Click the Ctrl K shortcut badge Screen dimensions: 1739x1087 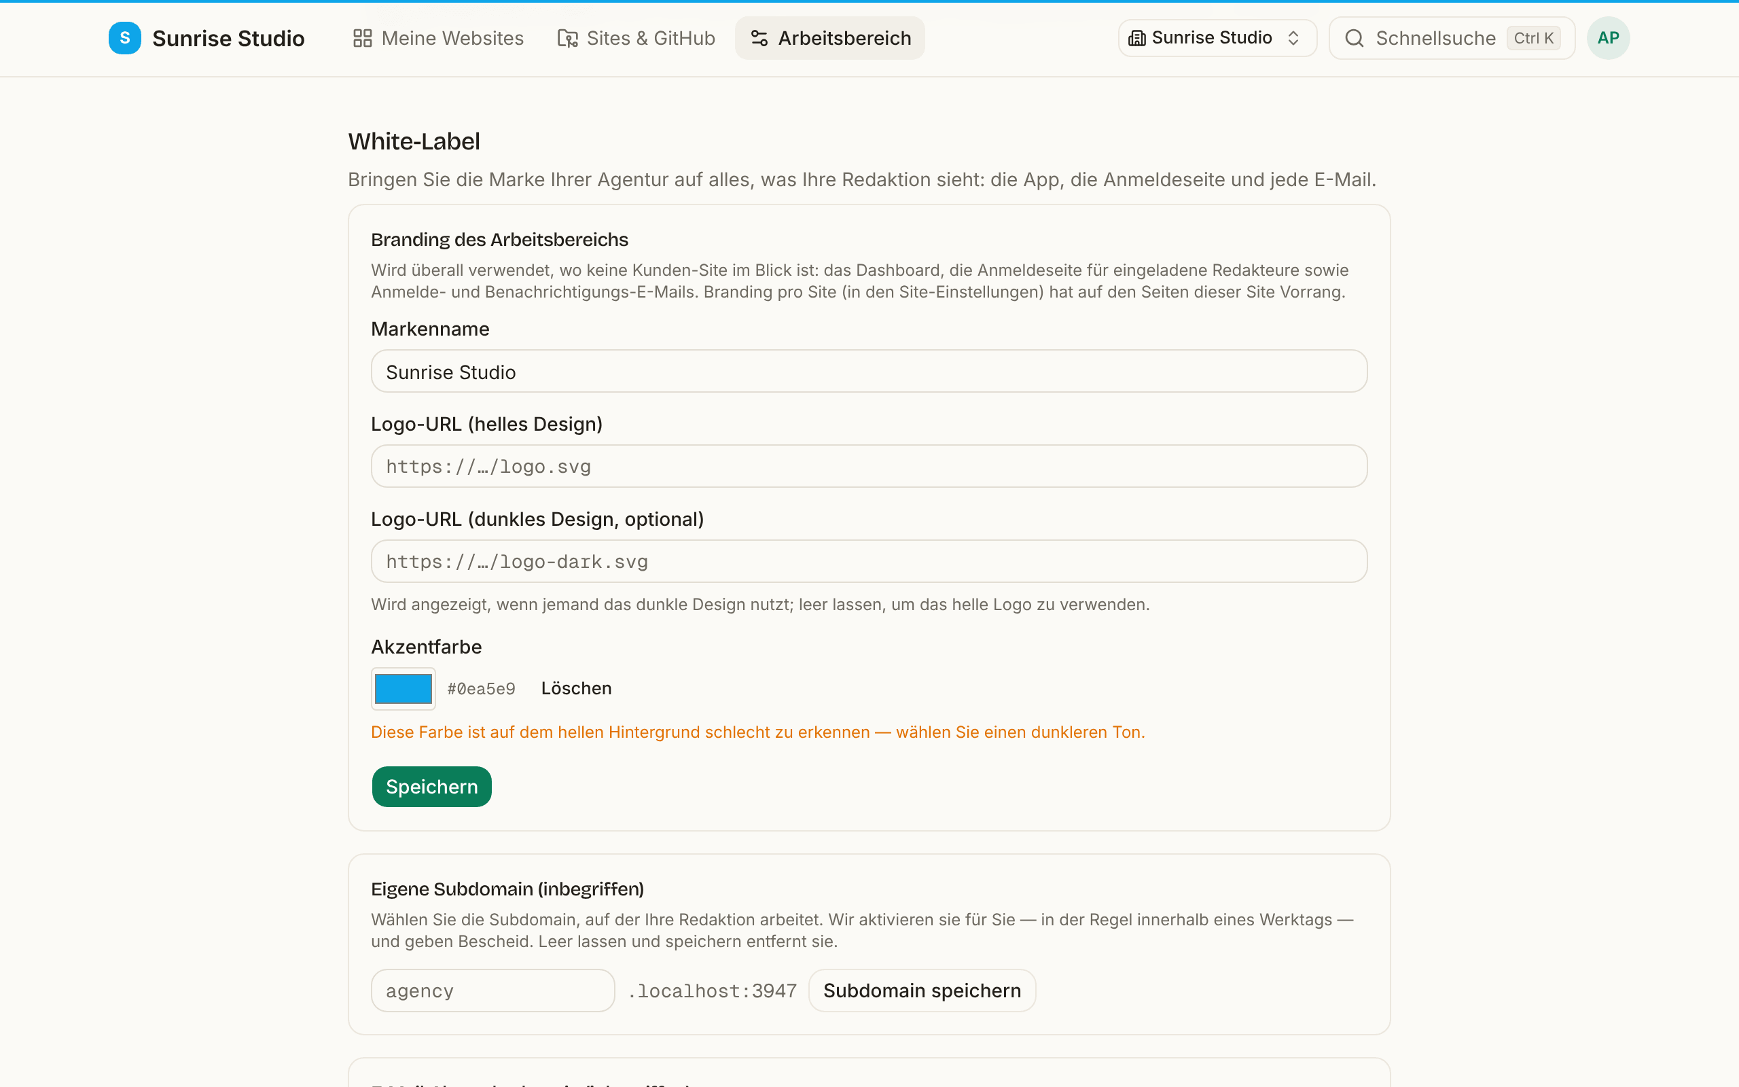point(1533,38)
